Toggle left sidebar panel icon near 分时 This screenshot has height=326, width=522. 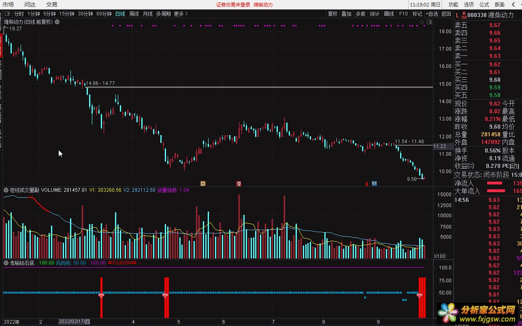tap(8, 14)
